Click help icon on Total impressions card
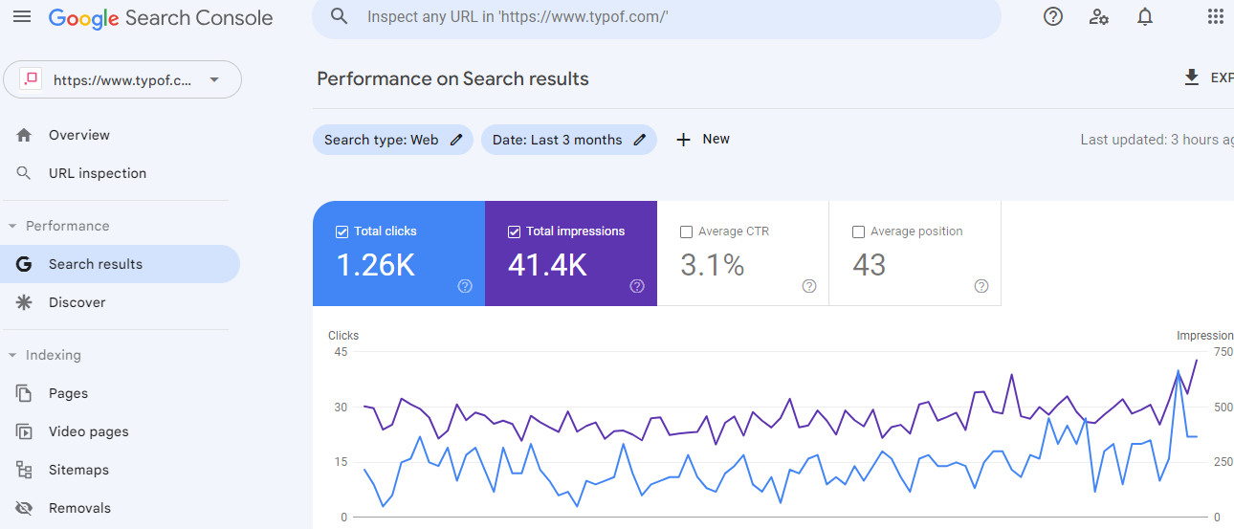The image size is (1234, 529). [637, 286]
